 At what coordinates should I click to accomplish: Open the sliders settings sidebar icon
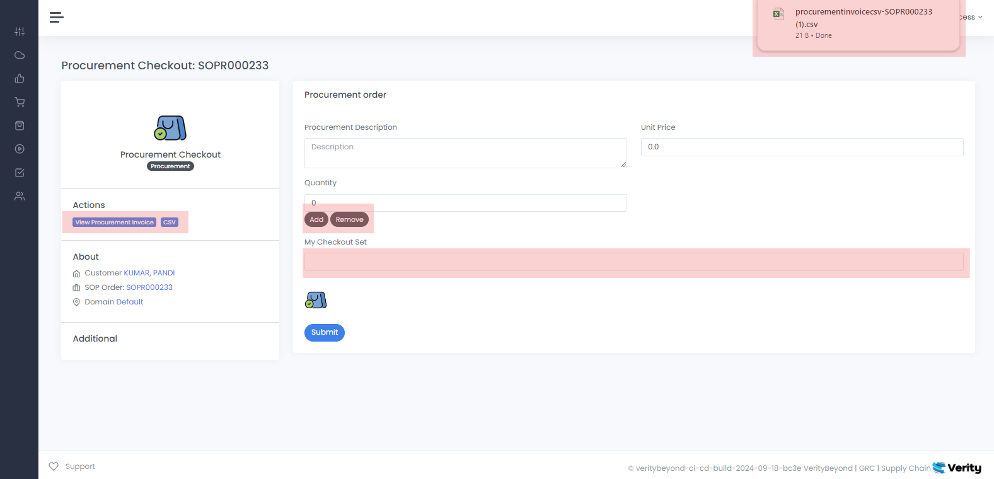(x=20, y=32)
